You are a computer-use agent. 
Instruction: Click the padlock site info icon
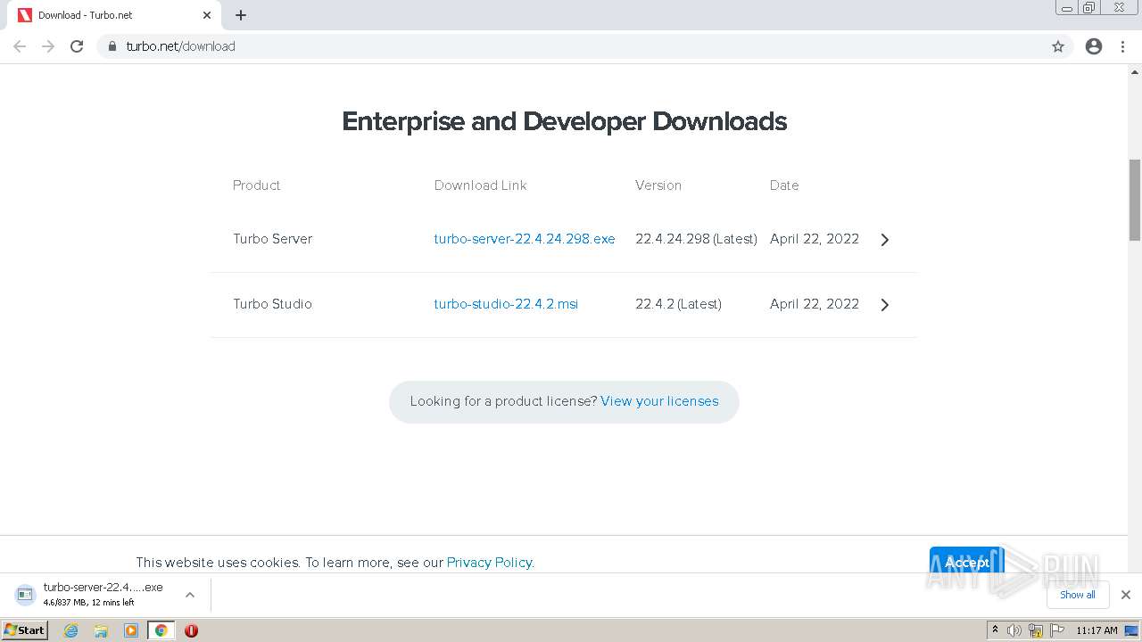[x=112, y=46]
